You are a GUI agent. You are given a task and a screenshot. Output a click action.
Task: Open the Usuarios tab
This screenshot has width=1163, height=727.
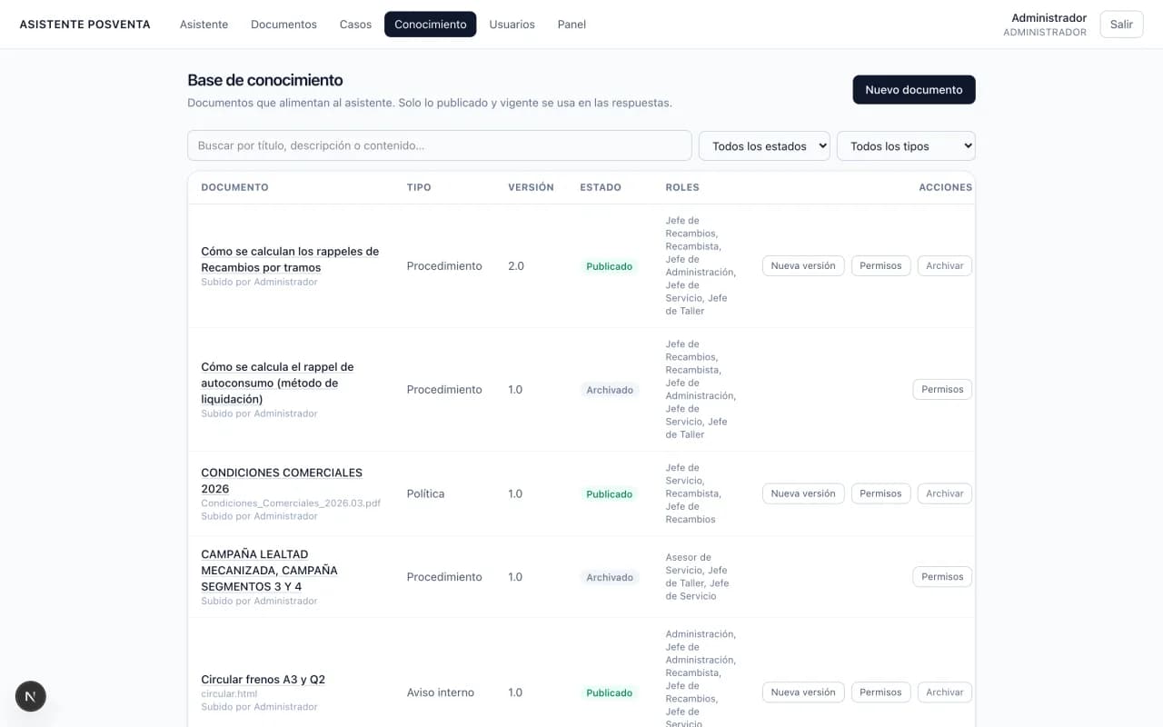[512, 25]
